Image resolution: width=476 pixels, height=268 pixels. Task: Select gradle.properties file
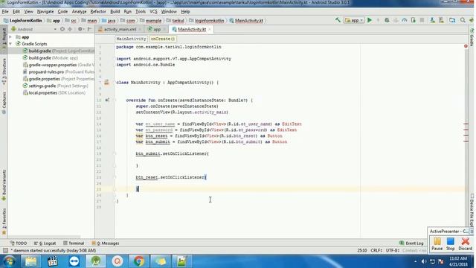[59, 79]
